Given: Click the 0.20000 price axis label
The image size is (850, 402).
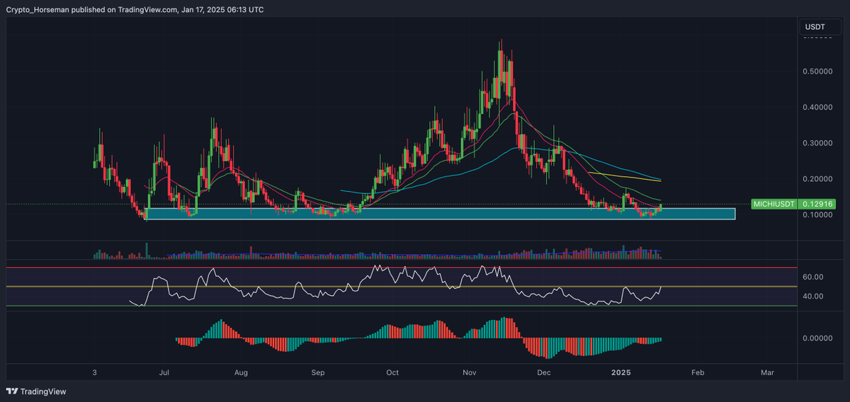Looking at the screenshot, I should (x=817, y=179).
